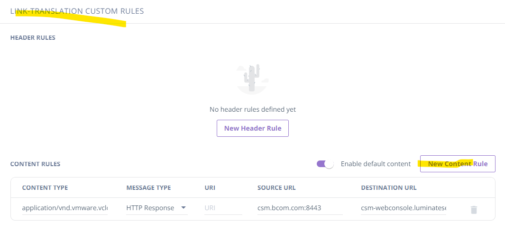Click the No header rules defined yet text
This screenshot has width=505, height=231.
pos(252,109)
